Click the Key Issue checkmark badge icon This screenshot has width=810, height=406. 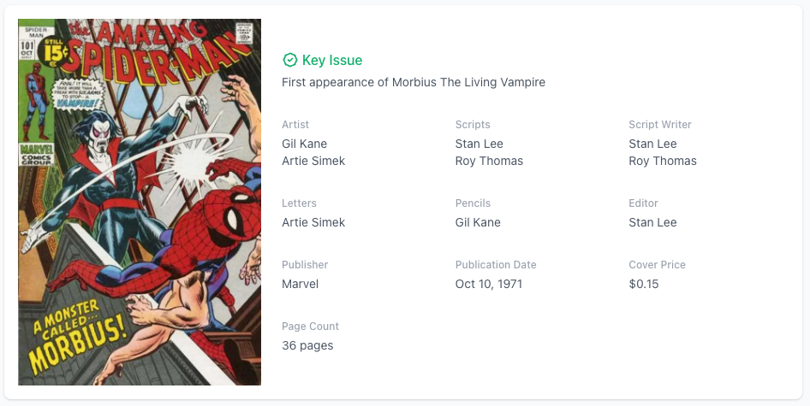(289, 60)
